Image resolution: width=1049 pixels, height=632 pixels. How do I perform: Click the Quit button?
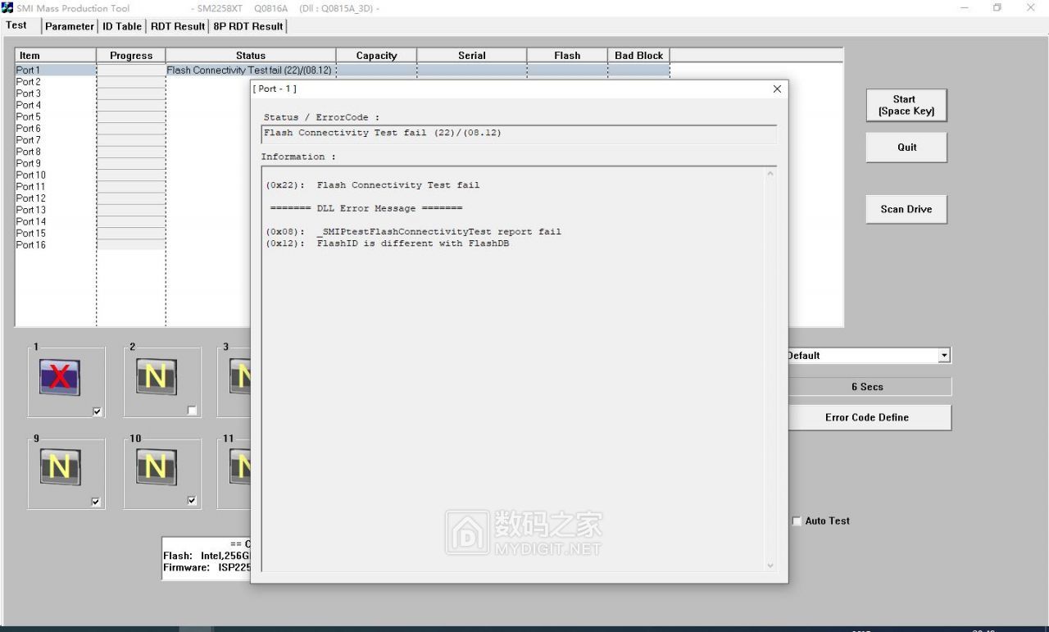pyautogui.click(x=906, y=148)
